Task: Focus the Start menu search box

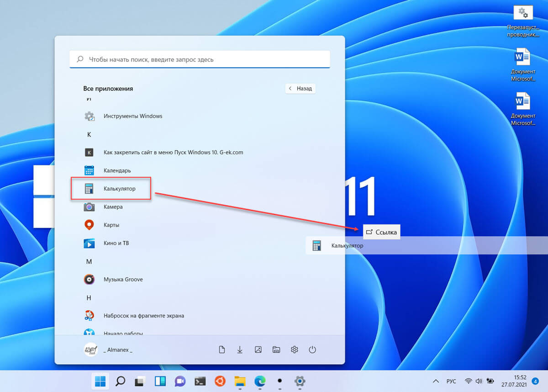Action: (x=200, y=59)
